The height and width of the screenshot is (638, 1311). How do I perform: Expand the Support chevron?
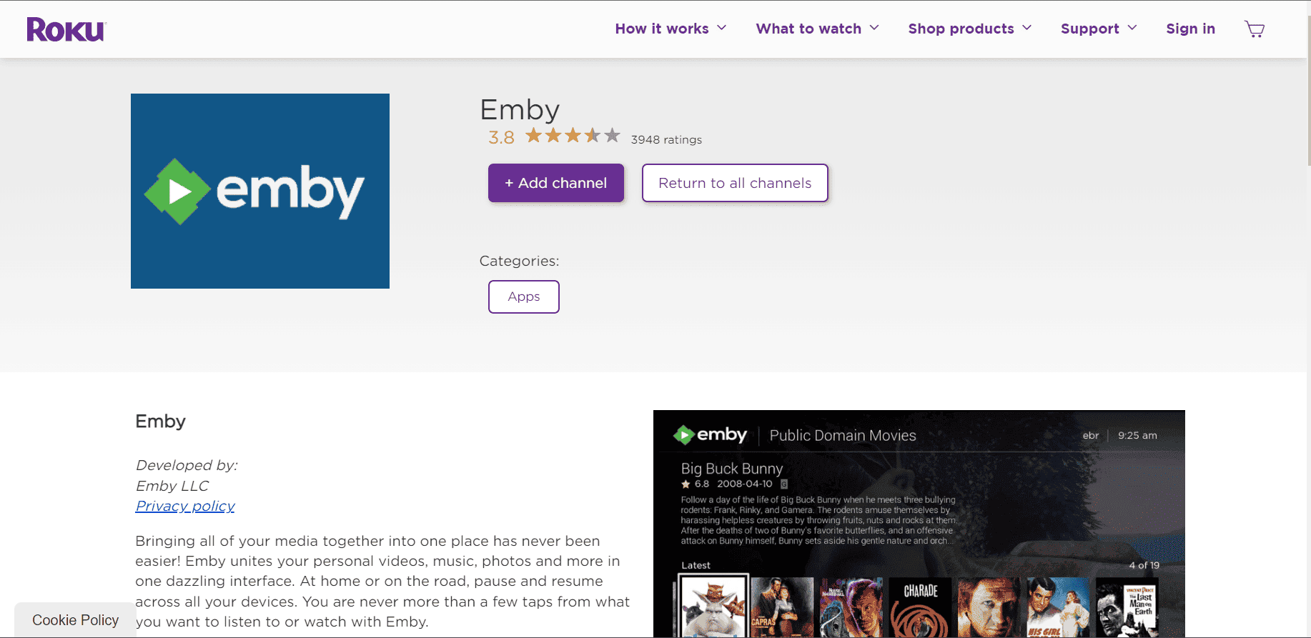pos(1132,28)
